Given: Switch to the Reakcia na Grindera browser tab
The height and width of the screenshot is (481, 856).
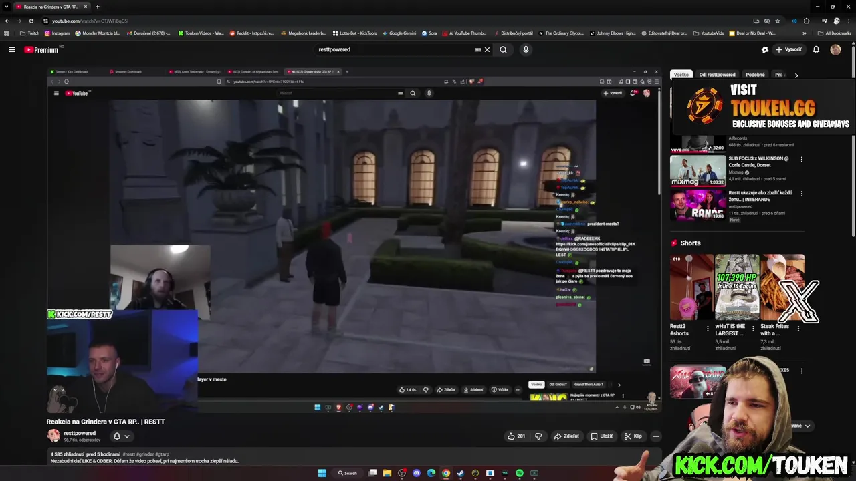Looking at the screenshot, I should (52, 7).
